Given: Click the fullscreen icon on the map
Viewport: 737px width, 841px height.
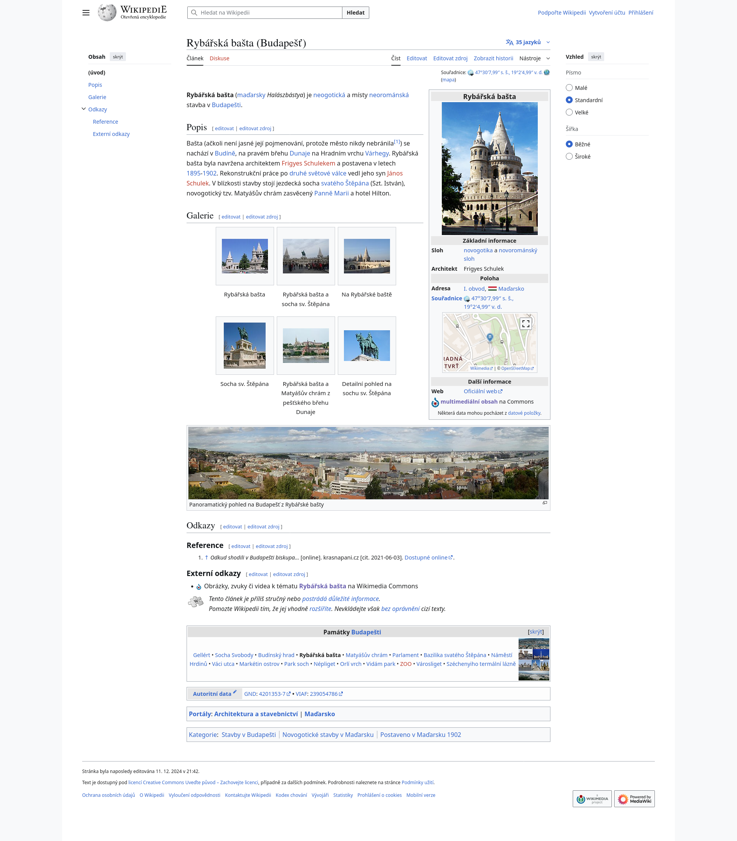Looking at the screenshot, I should click(x=525, y=324).
